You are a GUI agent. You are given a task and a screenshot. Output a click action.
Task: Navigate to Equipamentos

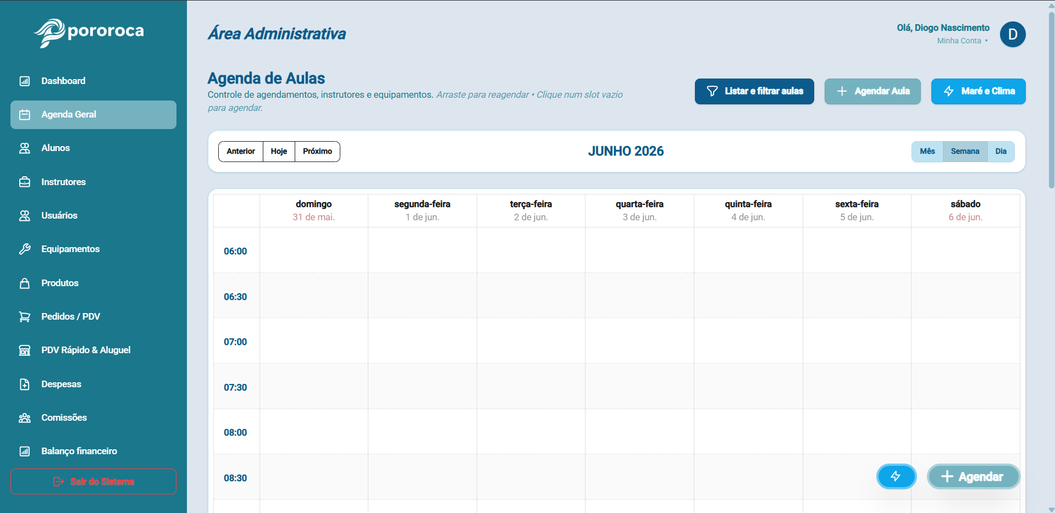[93, 249]
